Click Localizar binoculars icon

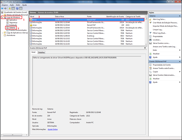point(150,40)
